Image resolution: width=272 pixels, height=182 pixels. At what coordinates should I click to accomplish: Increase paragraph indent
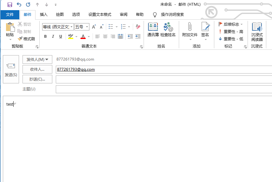(138, 36)
